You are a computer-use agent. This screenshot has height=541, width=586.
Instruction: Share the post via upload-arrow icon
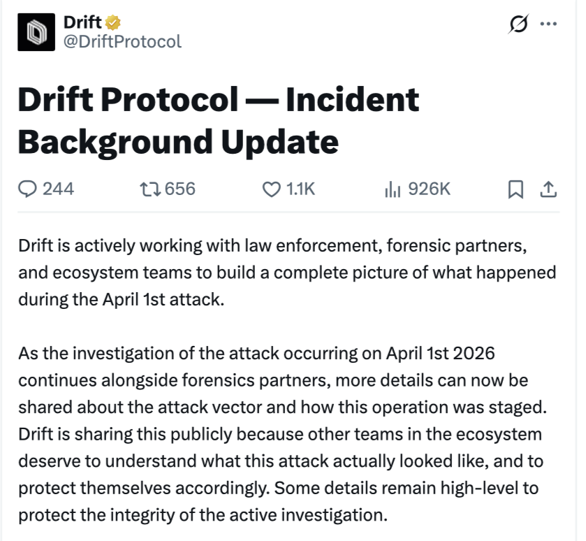(548, 187)
